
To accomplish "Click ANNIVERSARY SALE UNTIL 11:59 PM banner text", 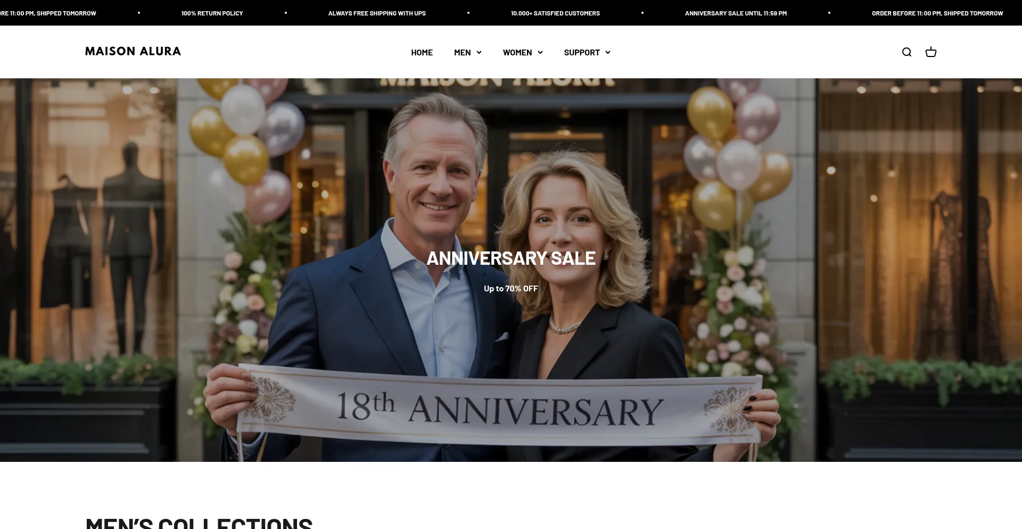I will [736, 13].
